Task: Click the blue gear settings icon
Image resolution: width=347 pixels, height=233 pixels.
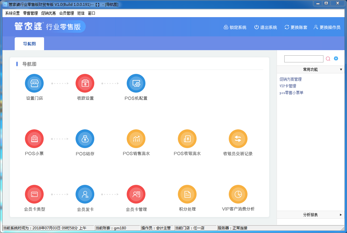Action: click(336, 58)
